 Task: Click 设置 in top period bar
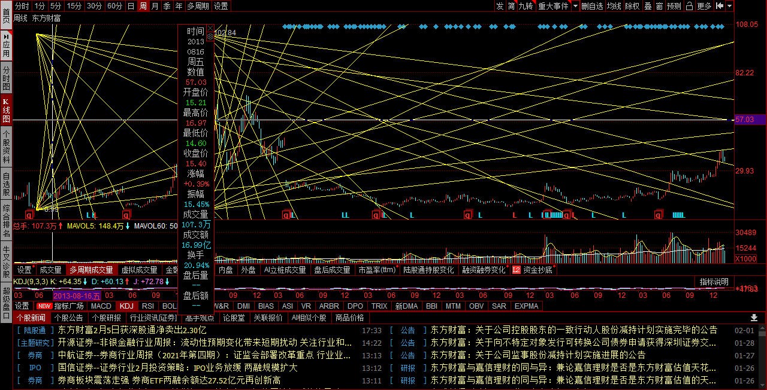[x=221, y=6]
